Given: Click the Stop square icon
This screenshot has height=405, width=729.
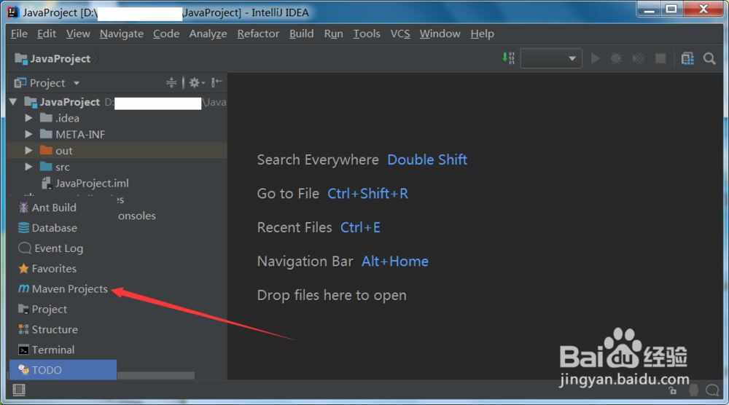Looking at the screenshot, I should 660,58.
